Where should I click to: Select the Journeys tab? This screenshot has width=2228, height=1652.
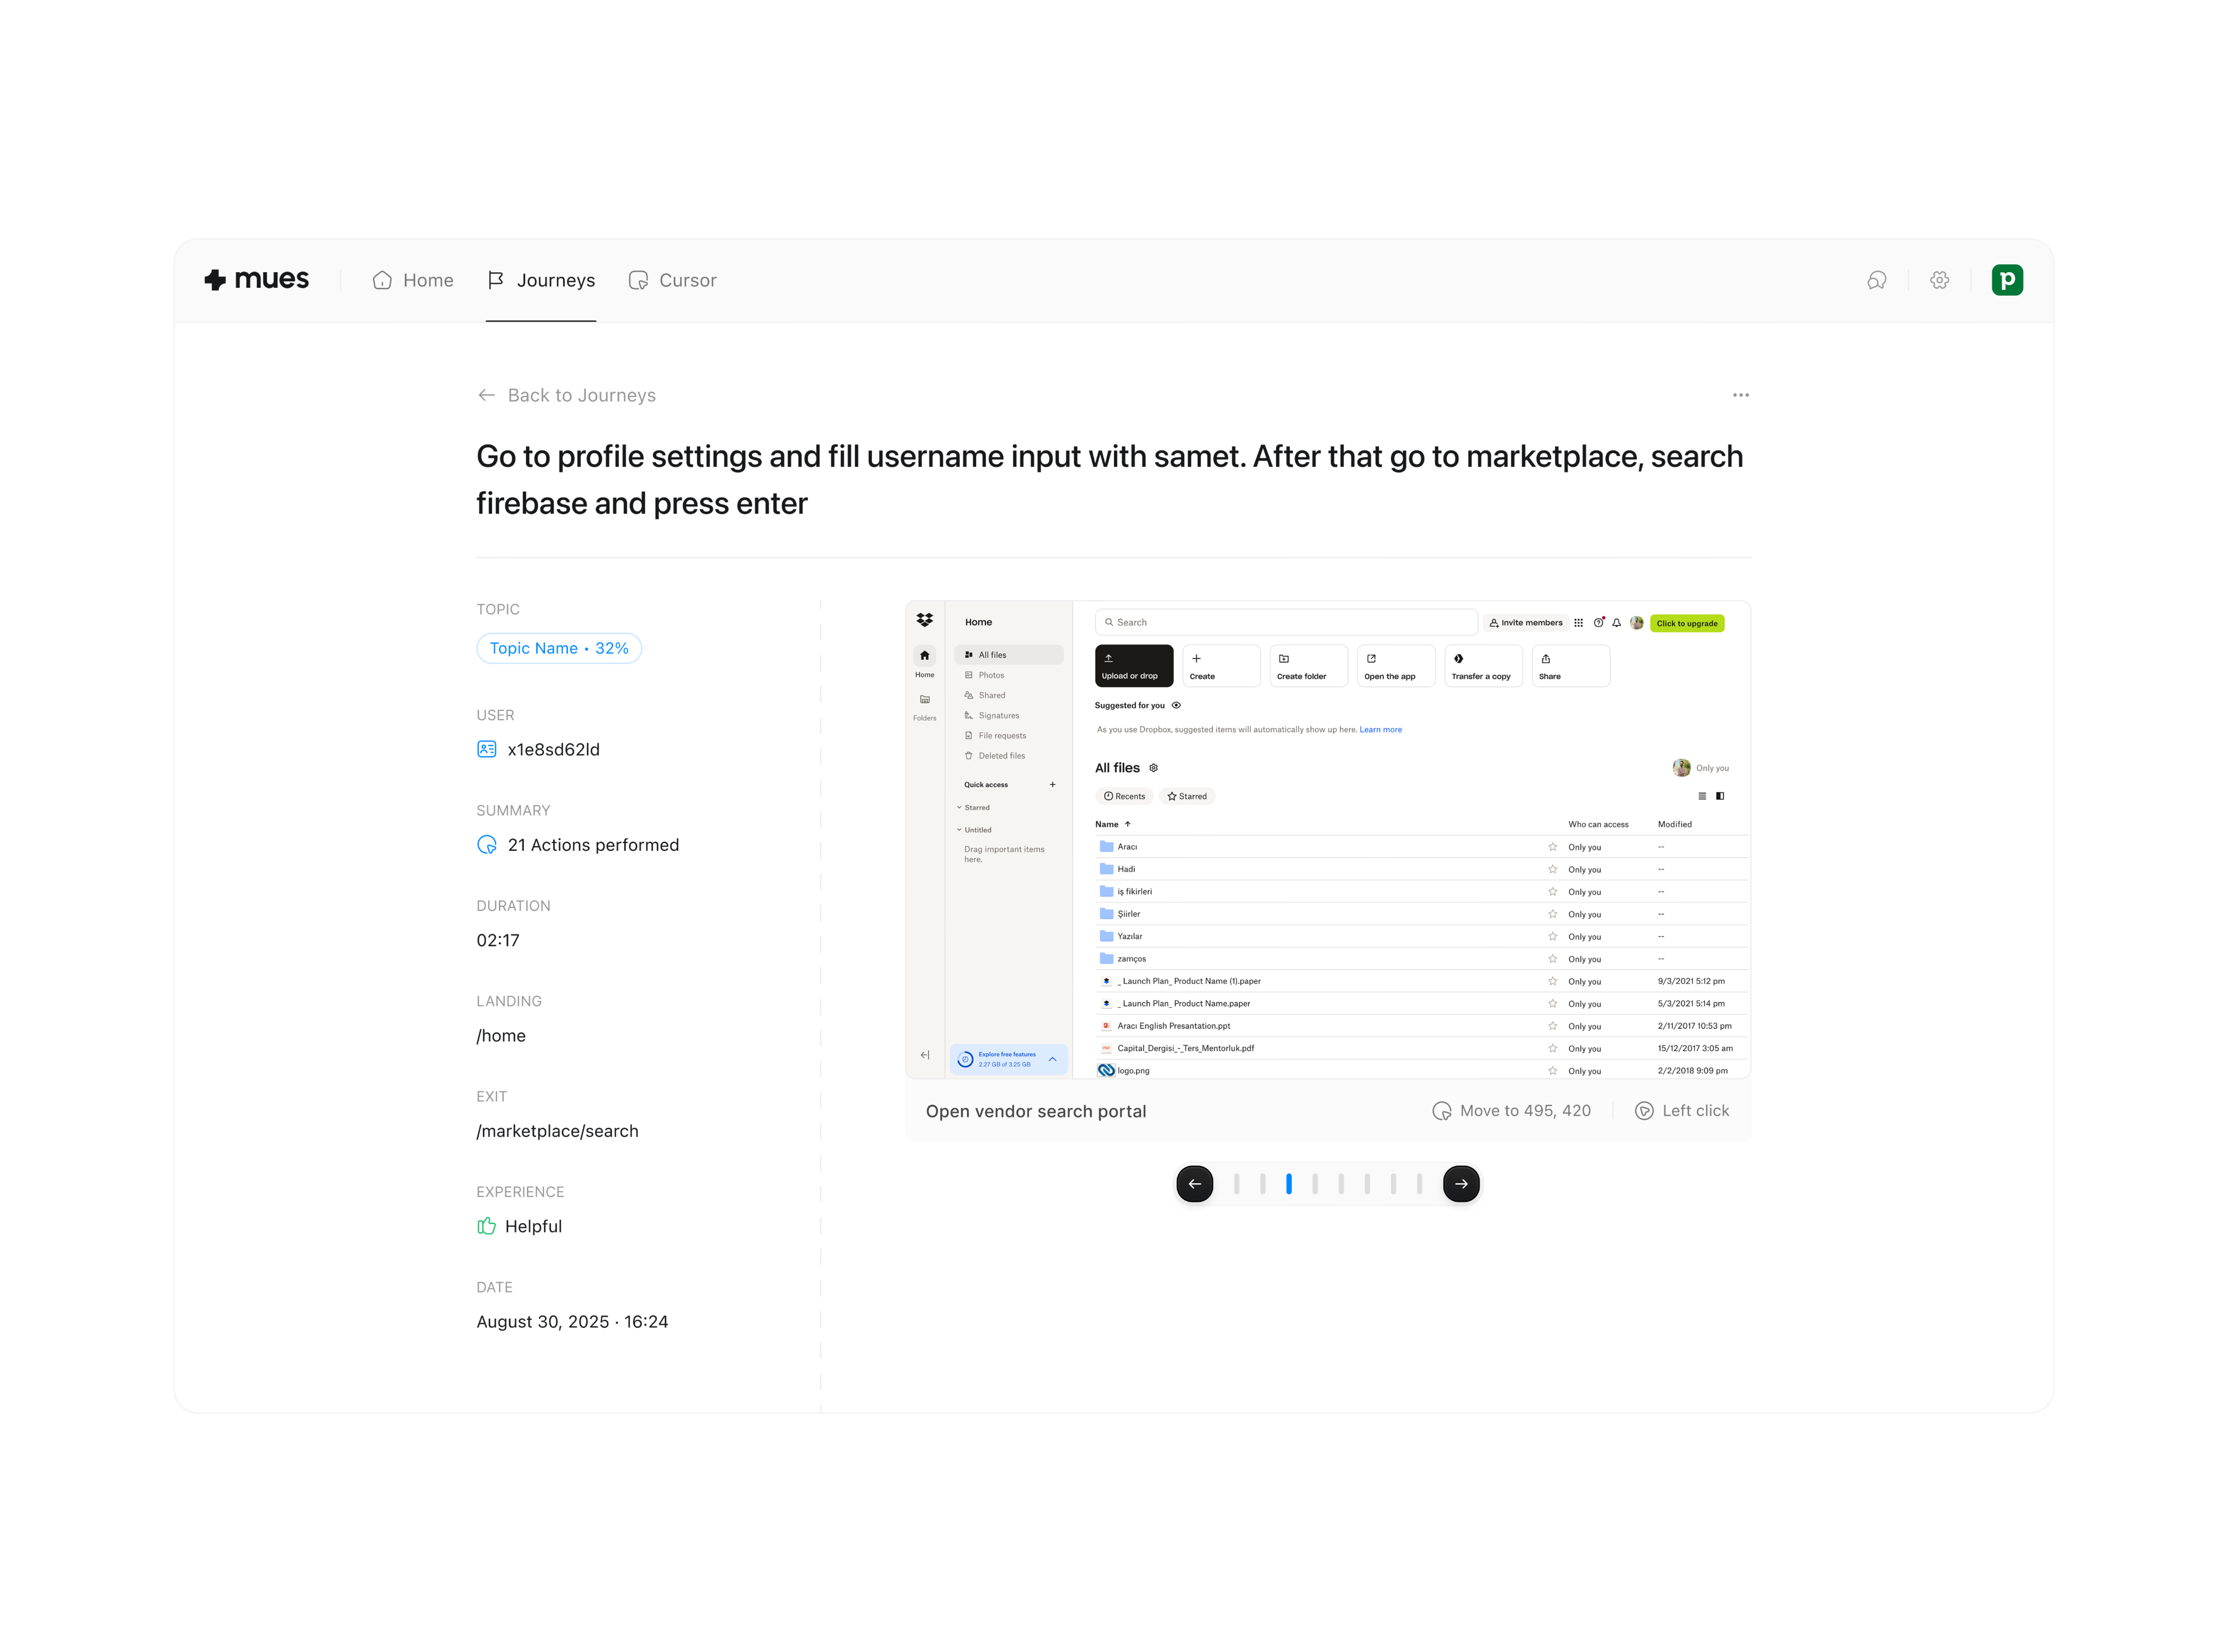coord(541,280)
